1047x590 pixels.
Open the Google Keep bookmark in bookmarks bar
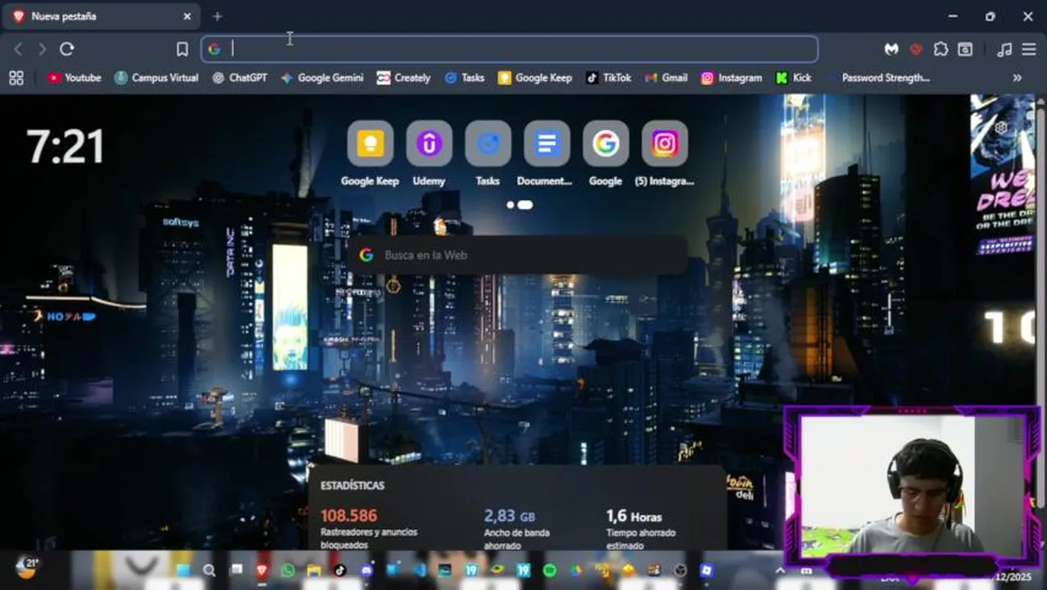point(535,78)
